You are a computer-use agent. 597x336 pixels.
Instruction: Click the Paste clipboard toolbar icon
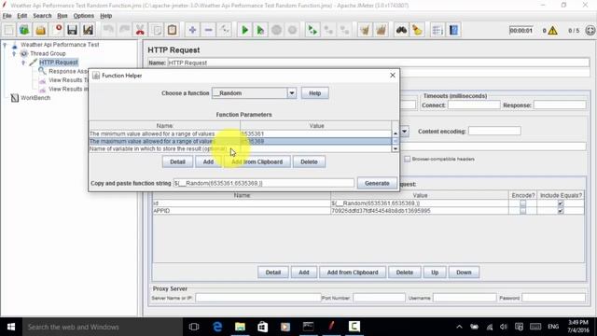click(x=172, y=30)
